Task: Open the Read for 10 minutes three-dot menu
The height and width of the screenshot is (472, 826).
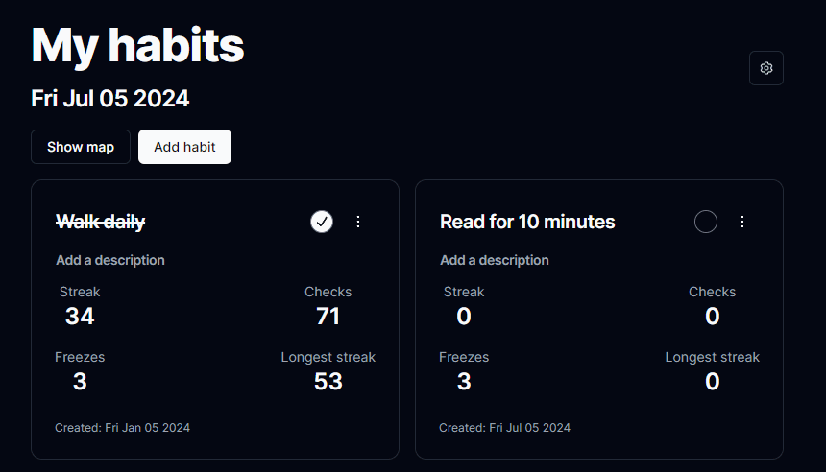Action: point(742,222)
